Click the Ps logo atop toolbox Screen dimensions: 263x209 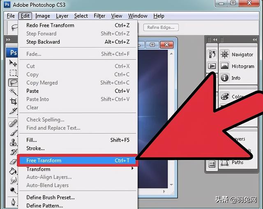click(x=13, y=53)
